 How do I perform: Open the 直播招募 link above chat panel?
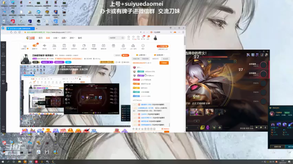tap(159, 55)
